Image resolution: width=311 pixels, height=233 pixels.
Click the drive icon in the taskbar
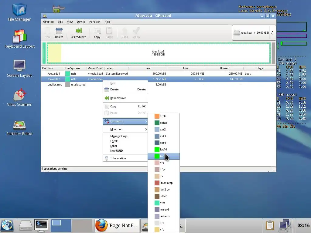[x=26, y=225]
